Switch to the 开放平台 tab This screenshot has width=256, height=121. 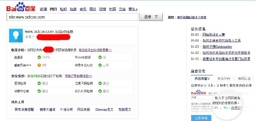[224, 79]
